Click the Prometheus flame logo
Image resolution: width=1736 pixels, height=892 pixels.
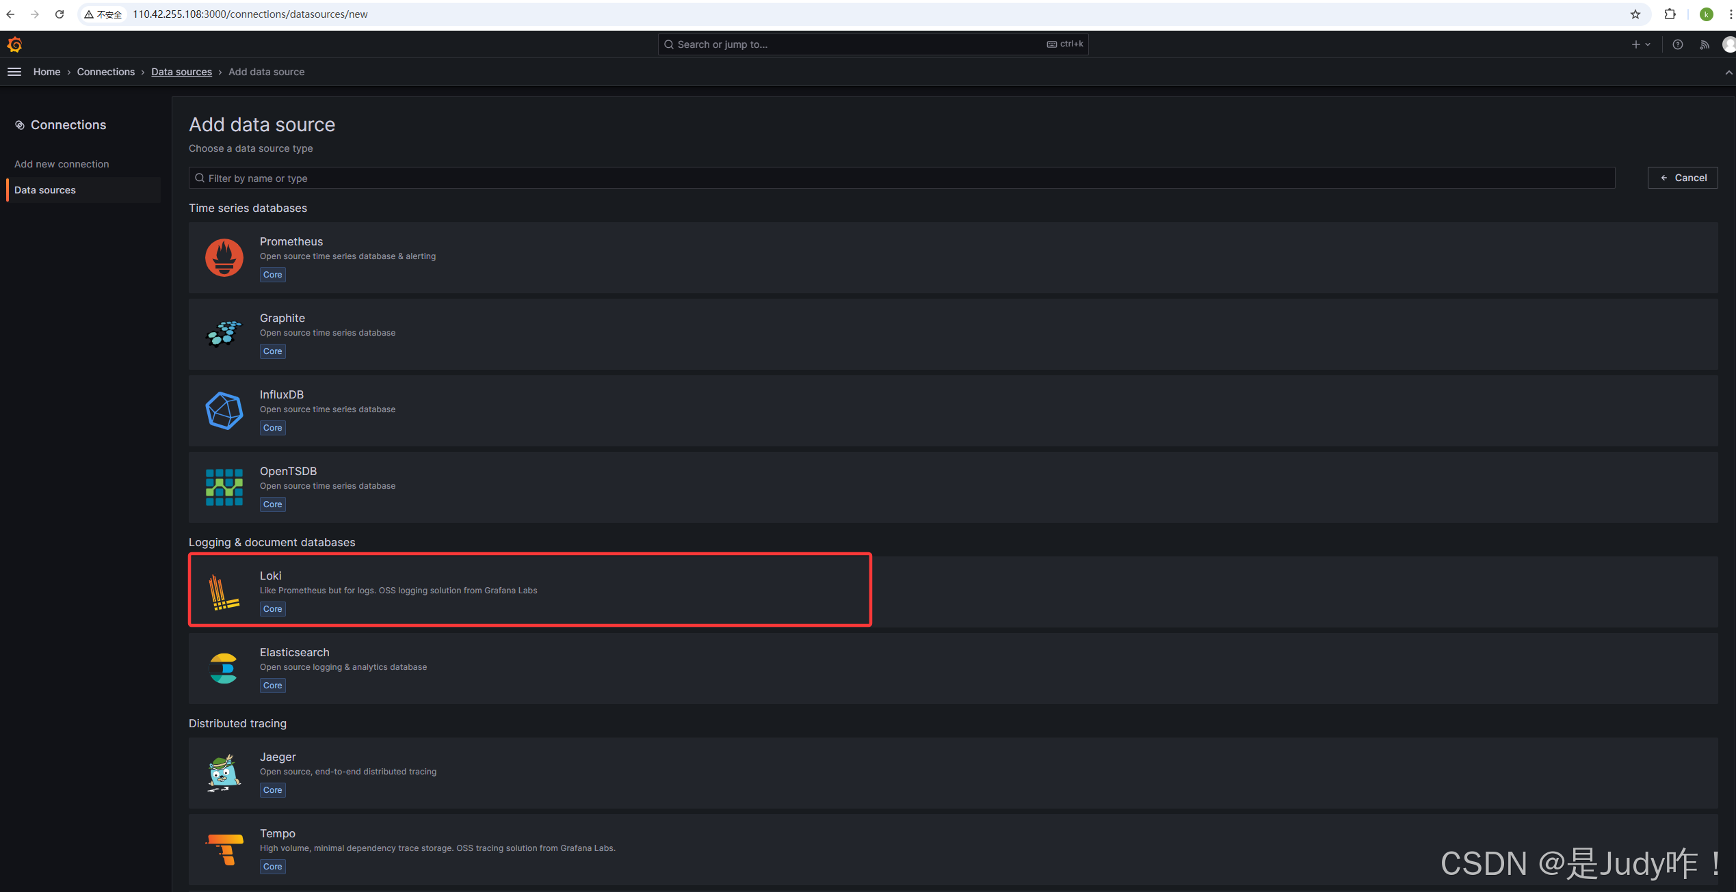tap(224, 258)
